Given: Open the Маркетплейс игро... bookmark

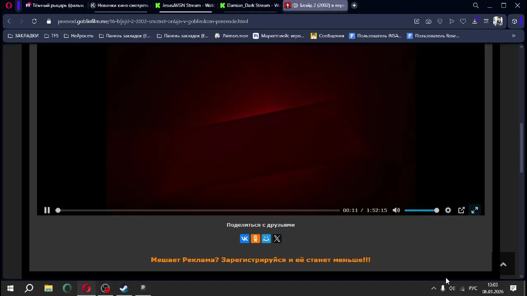Looking at the screenshot, I should click(279, 36).
